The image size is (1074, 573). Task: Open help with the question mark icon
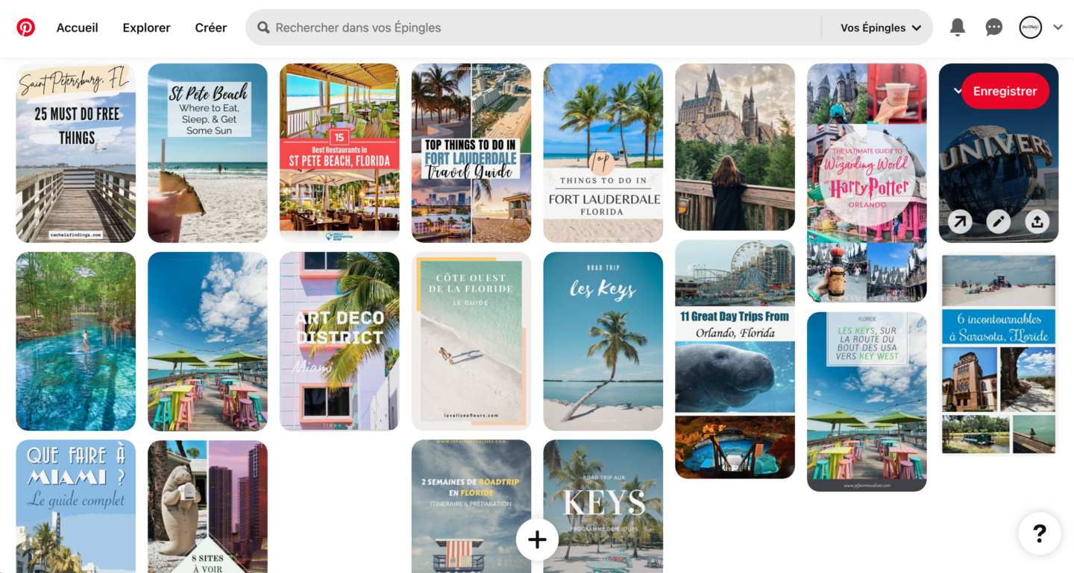tap(1039, 533)
